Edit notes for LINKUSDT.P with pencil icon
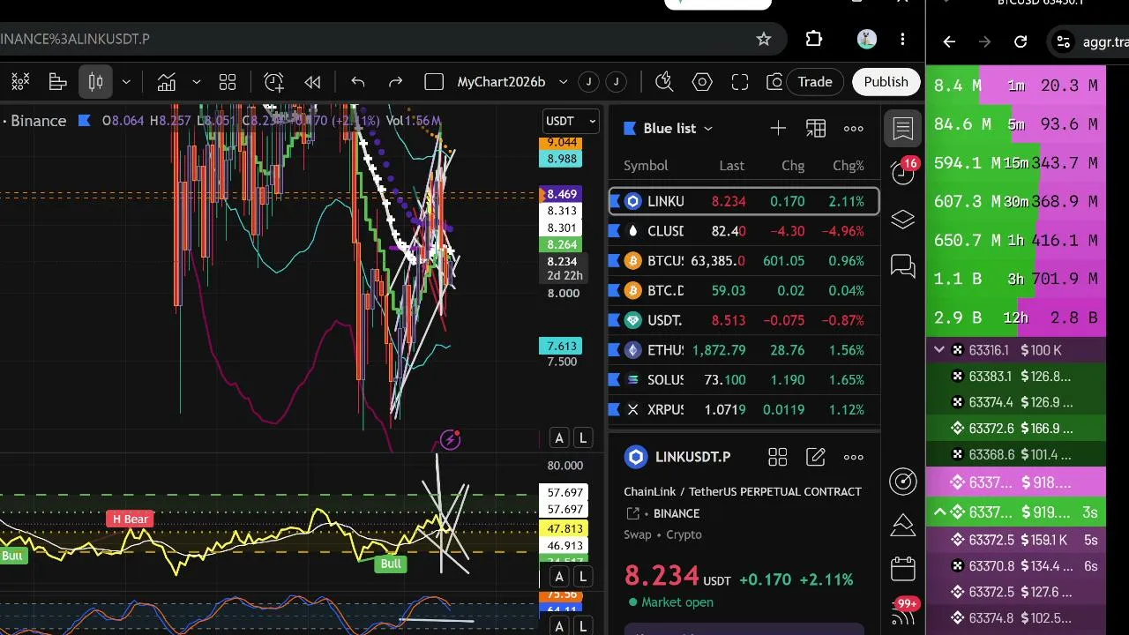Viewport: 1129px width, 635px height. pos(816,457)
